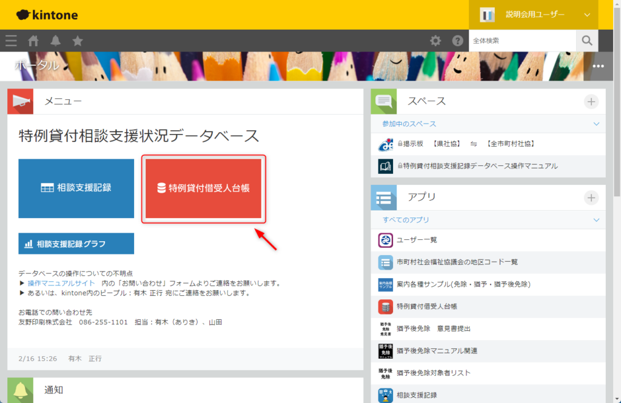Screen dimensions: 621x403
Task: Click the plus icon to add an app
Action: pyautogui.click(x=591, y=198)
